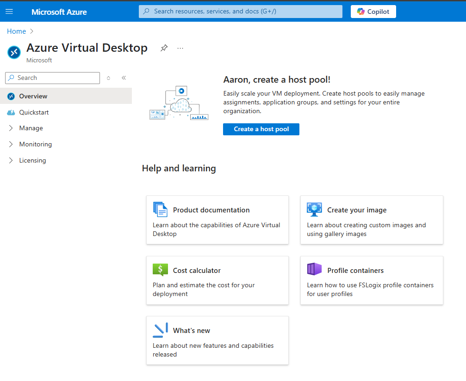The width and height of the screenshot is (466, 381).
Task: Click 'Learn about creating custom images' description
Action: click(x=367, y=230)
